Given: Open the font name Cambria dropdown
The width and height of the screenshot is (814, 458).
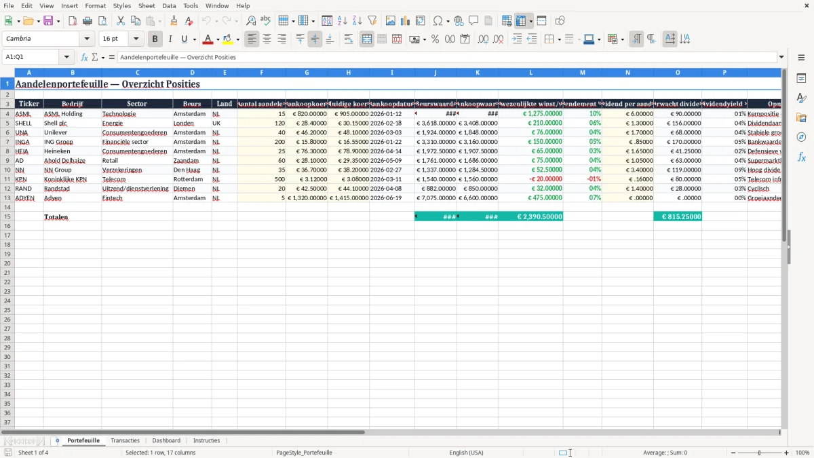Looking at the screenshot, I should click(x=87, y=39).
